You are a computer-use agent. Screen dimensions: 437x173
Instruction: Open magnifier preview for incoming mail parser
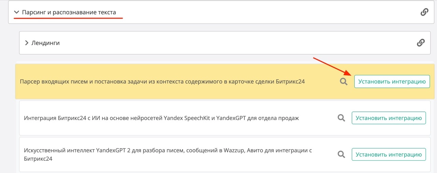343,82
